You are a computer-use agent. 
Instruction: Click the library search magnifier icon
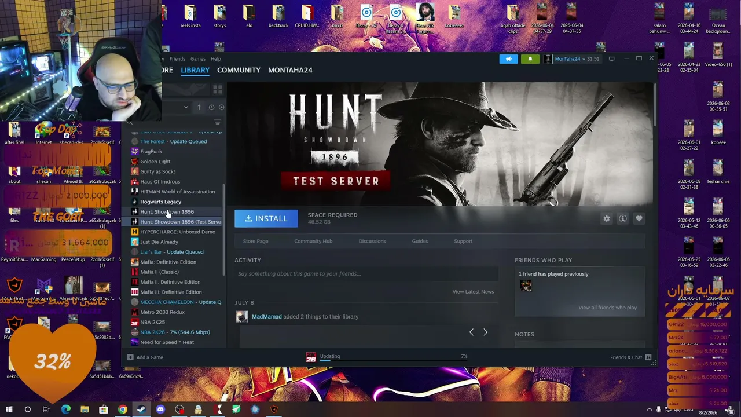pos(130,122)
